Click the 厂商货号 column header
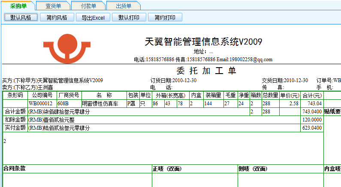This screenshot has width=341, height=187. tap(69, 95)
